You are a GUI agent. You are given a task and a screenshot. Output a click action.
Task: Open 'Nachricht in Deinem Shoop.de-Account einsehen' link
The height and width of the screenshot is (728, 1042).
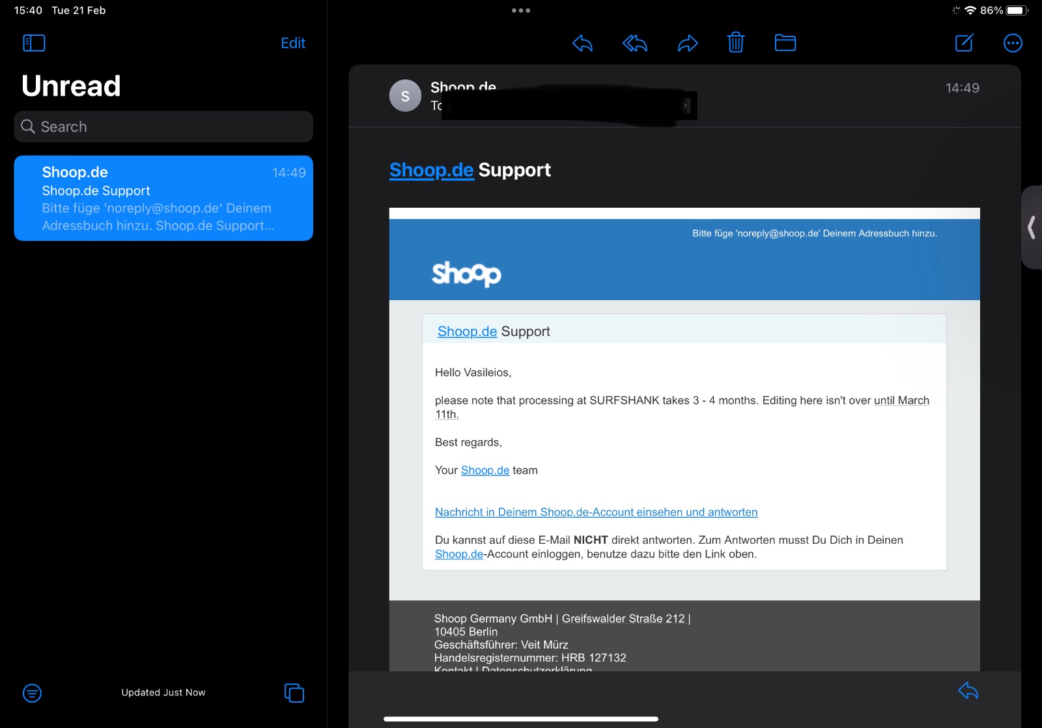[x=596, y=512]
